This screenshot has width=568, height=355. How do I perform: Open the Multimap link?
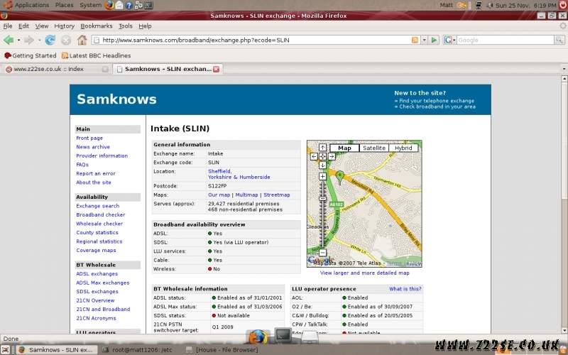click(246, 195)
